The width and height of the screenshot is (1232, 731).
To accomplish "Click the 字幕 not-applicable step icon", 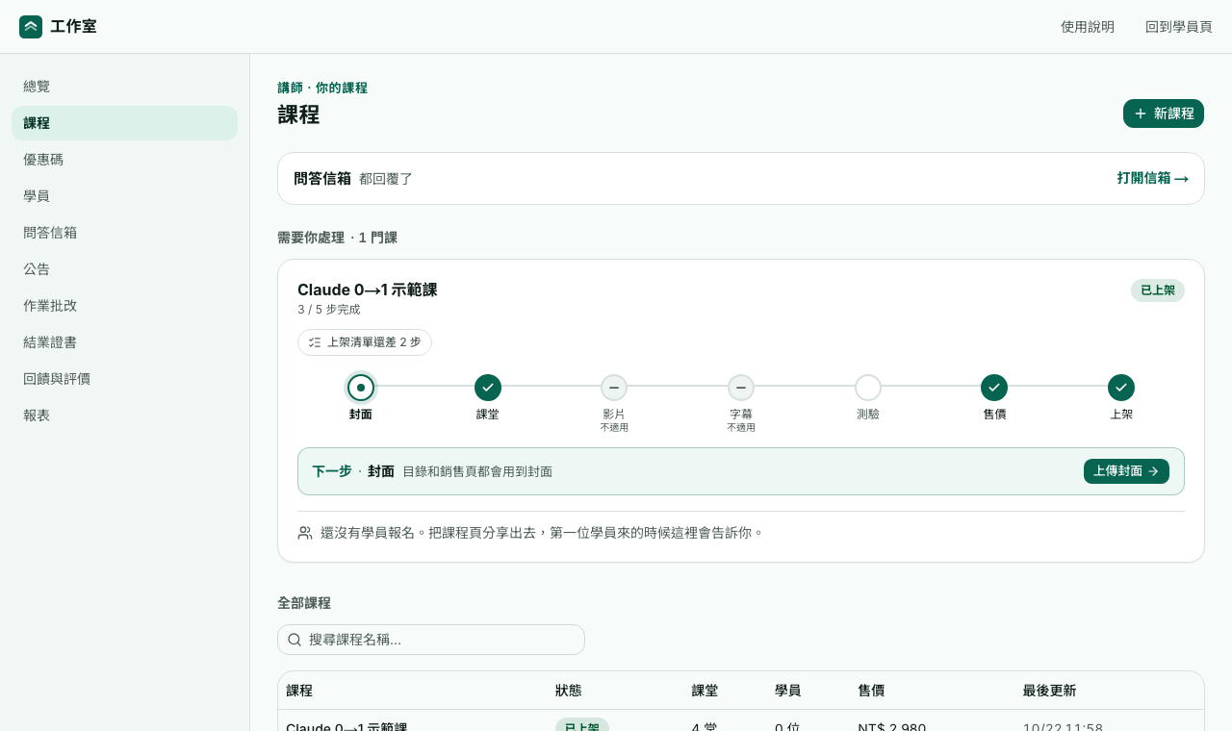I will coord(741,388).
